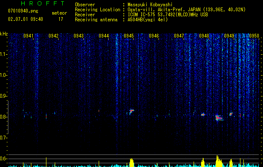Click the meteor count label

coord(59,13)
